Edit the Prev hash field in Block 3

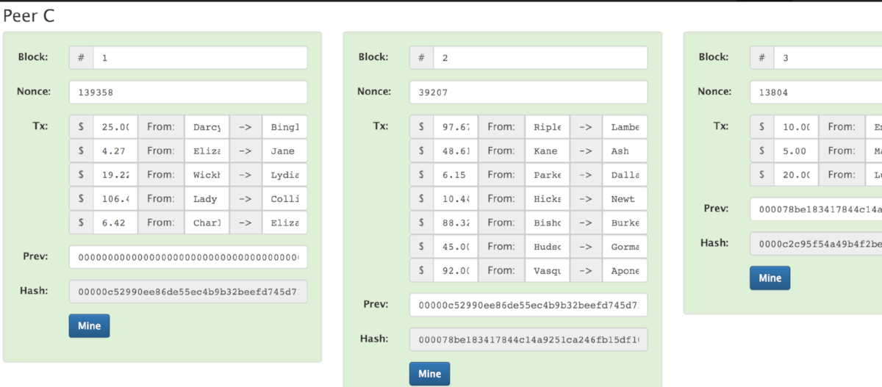click(816, 209)
